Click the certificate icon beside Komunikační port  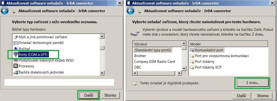click(192, 50)
